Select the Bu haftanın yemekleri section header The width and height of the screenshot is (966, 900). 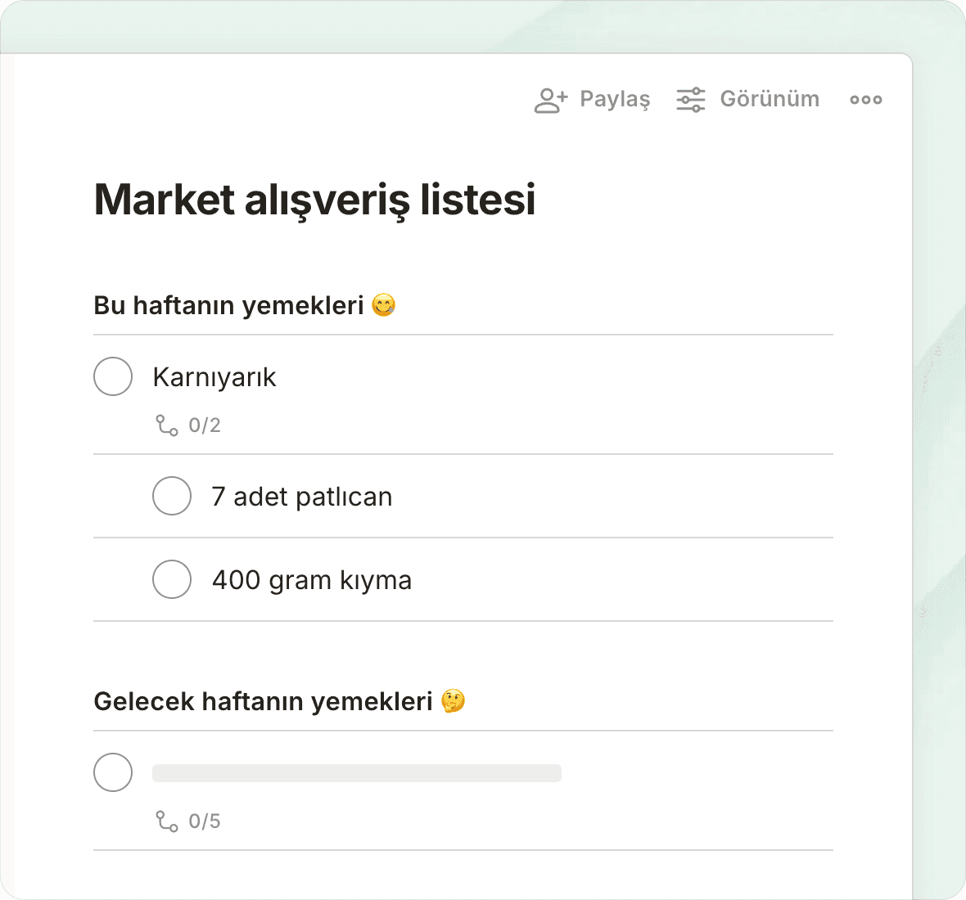coord(228,305)
